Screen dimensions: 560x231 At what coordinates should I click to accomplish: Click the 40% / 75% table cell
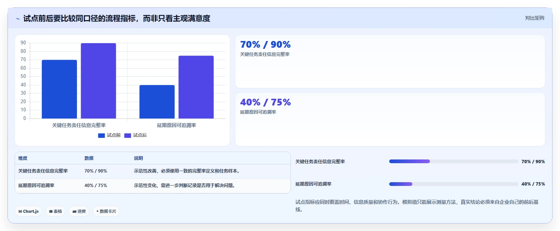96,186
